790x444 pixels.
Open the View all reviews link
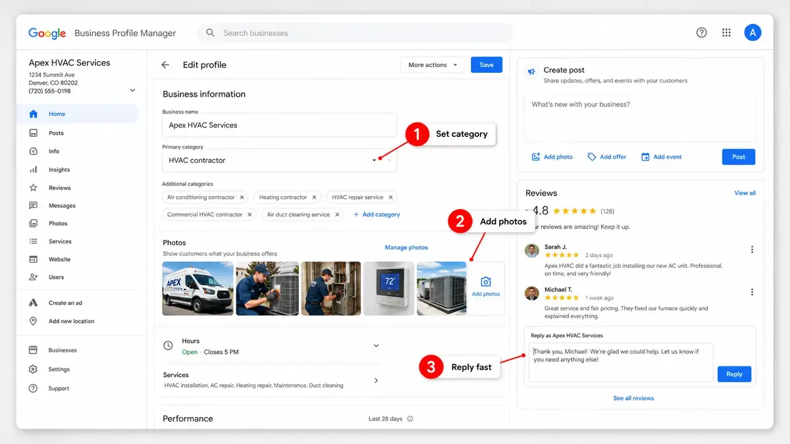click(x=745, y=193)
